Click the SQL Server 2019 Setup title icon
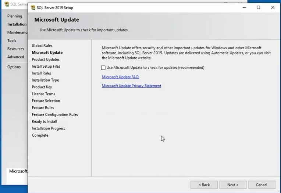281x193 pixels. tap(33, 7)
